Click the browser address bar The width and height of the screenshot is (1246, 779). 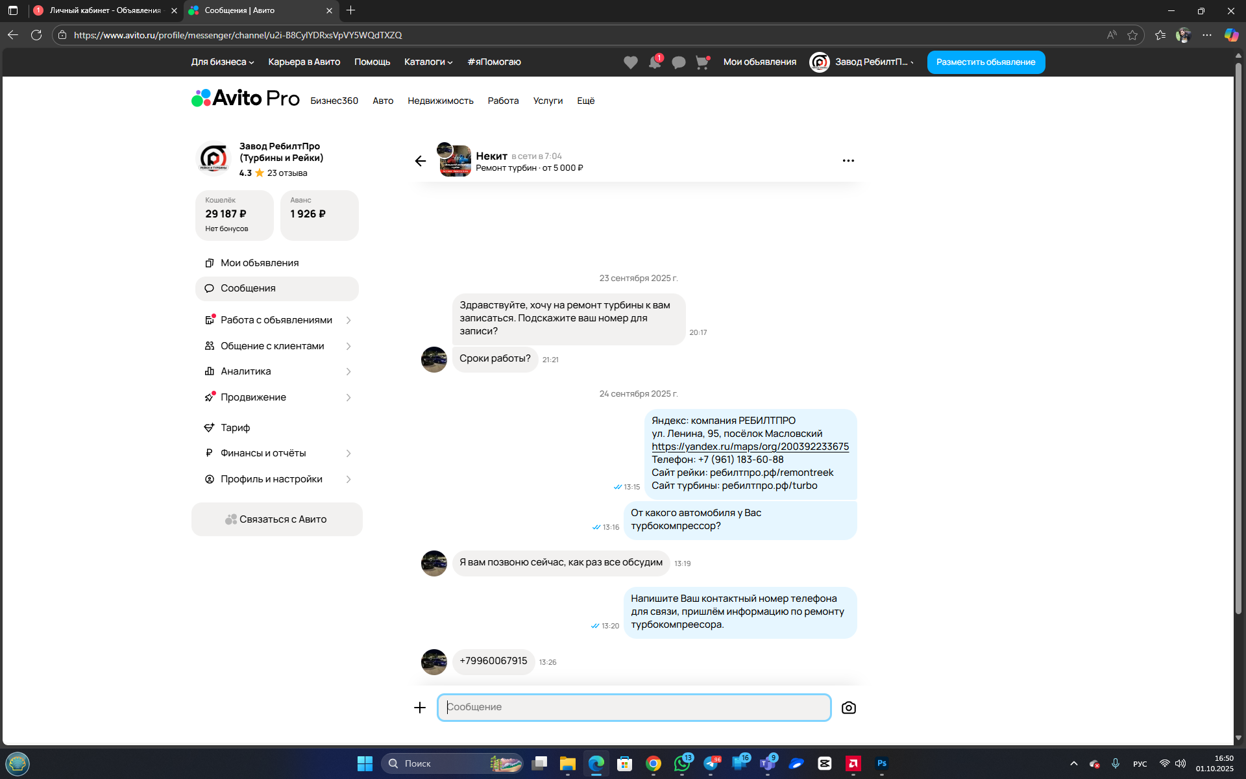tap(584, 35)
